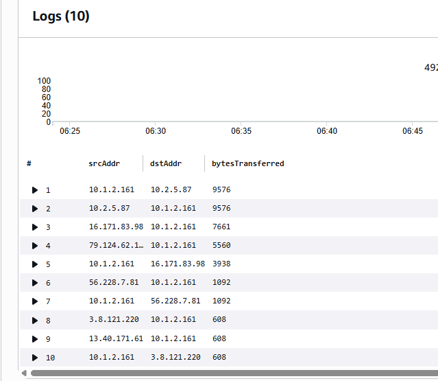Expand log row 8 triangle

tap(35, 320)
